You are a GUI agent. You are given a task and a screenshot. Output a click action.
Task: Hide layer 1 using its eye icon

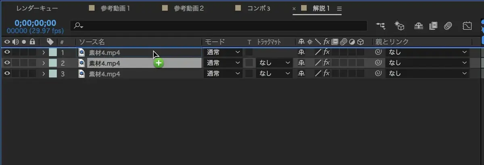pyautogui.click(x=6, y=52)
